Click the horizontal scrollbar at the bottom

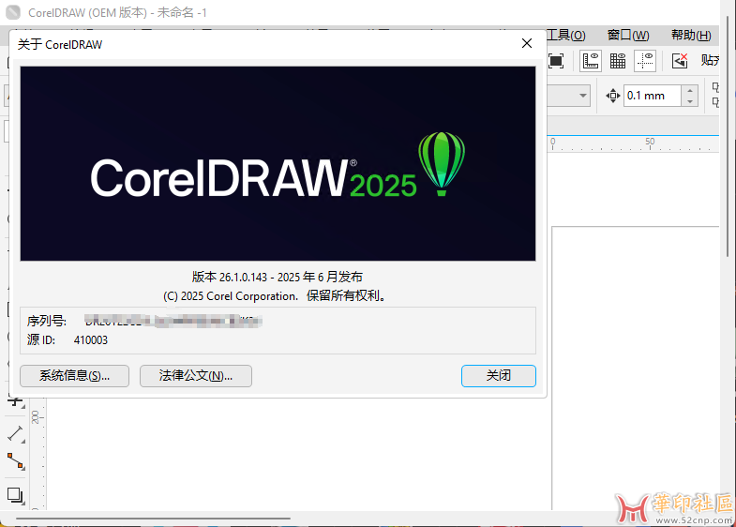(x=153, y=519)
